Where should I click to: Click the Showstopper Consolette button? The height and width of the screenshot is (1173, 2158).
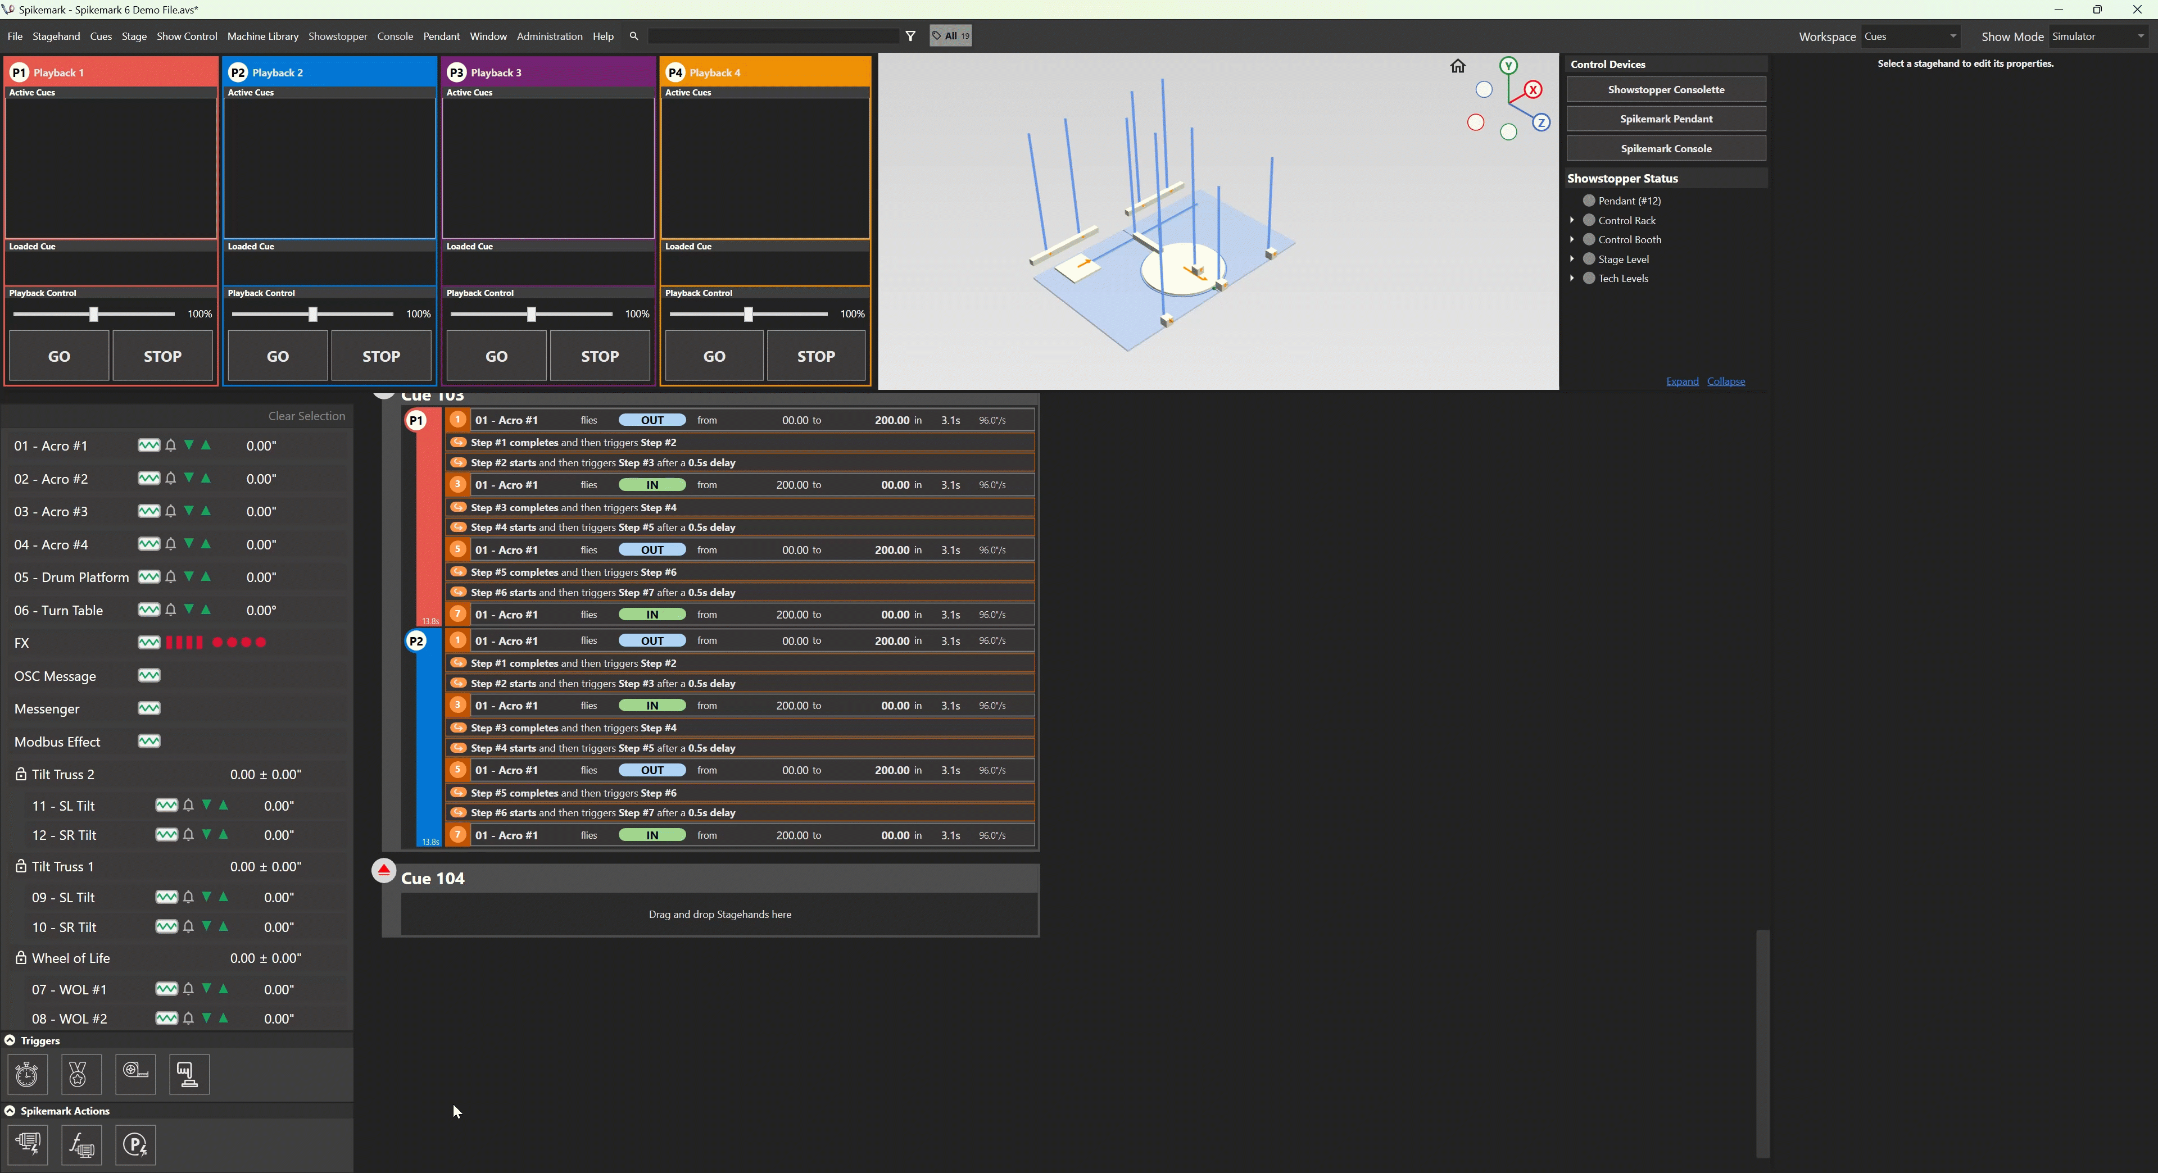1665,89
